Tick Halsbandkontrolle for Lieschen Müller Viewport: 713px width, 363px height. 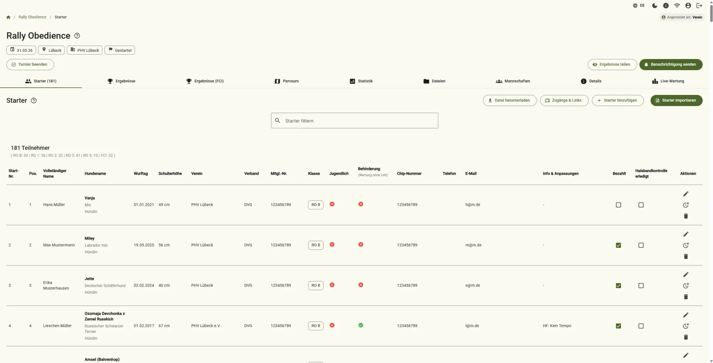click(x=641, y=326)
